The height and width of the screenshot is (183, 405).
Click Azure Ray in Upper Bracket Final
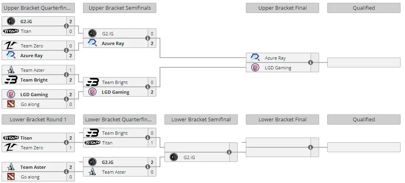(x=275, y=58)
